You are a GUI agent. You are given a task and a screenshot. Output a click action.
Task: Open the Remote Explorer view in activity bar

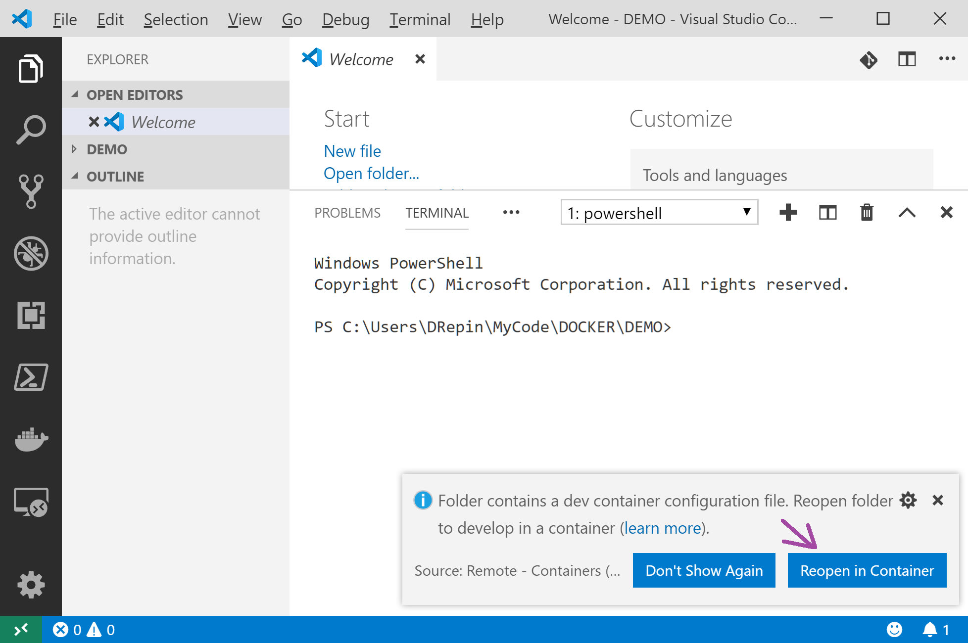[x=31, y=502]
